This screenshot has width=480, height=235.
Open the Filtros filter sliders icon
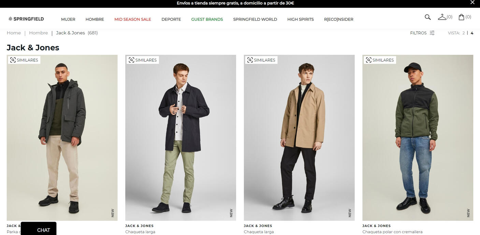point(432,33)
